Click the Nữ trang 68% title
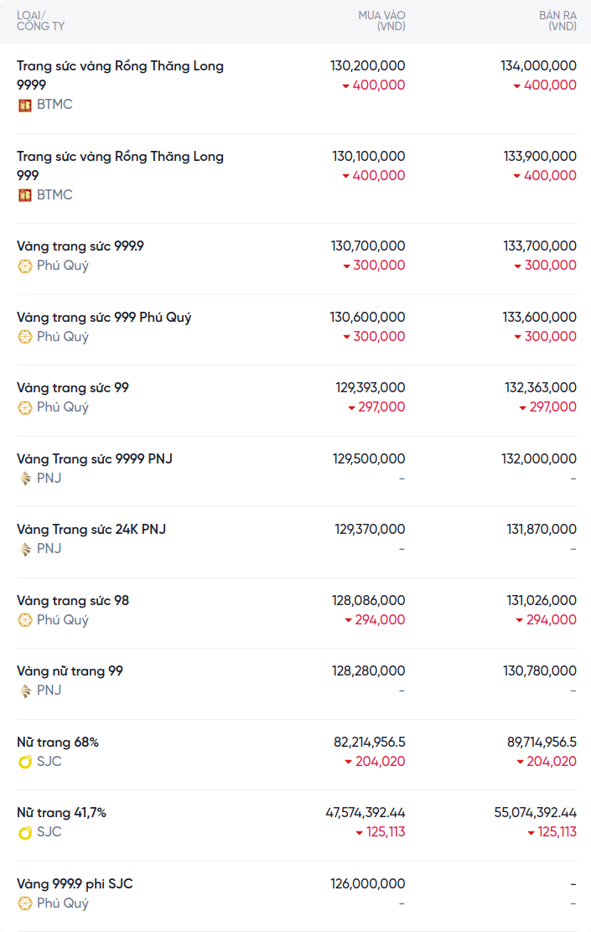The height and width of the screenshot is (932, 591). [x=58, y=743]
